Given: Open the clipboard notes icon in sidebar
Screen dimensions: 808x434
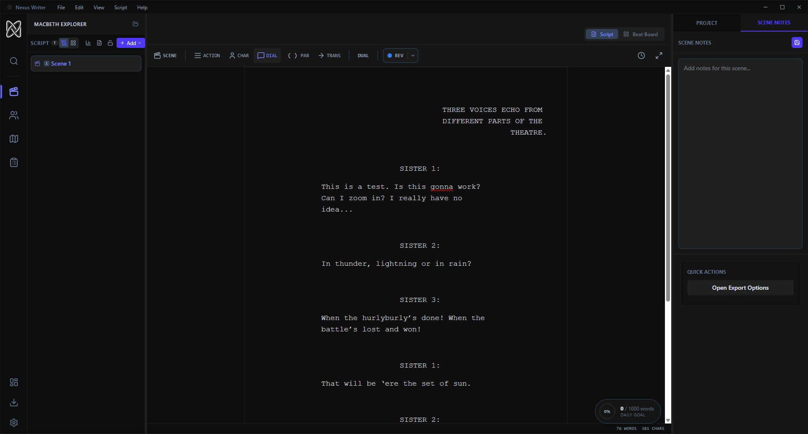Looking at the screenshot, I should 14,162.
